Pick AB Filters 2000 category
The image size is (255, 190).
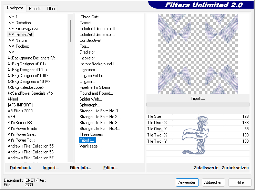coord(20,111)
